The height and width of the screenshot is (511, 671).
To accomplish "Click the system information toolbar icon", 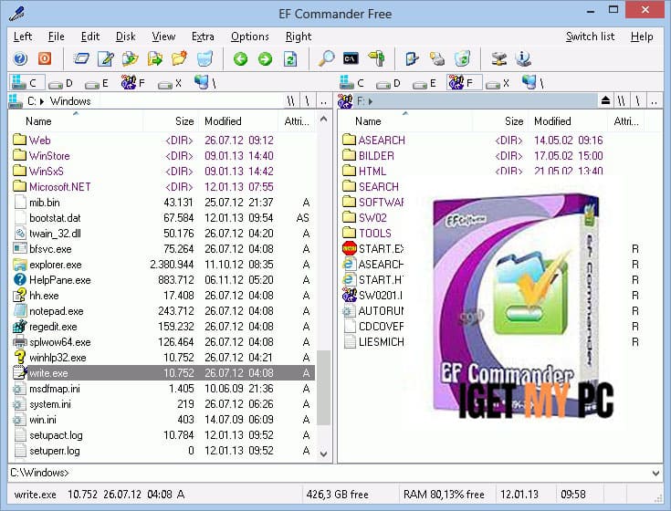I will 523,58.
